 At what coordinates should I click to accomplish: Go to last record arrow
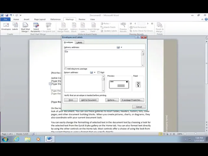152,23
